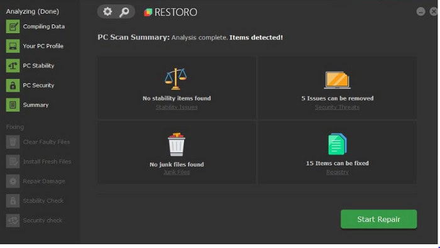Click the laptop security threats icon
440x248 pixels.
pos(337,80)
